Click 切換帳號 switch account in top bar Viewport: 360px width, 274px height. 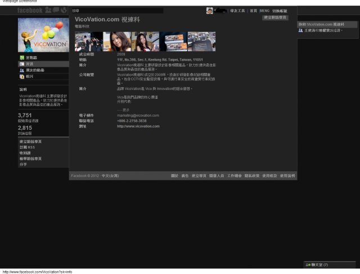280,11
